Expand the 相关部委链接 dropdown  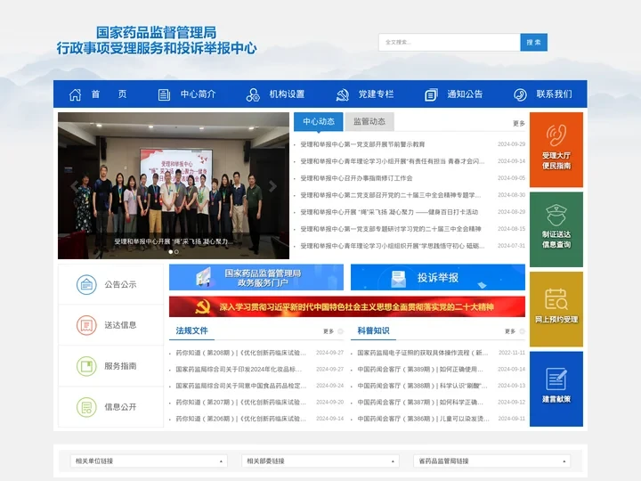coord(320,461)
